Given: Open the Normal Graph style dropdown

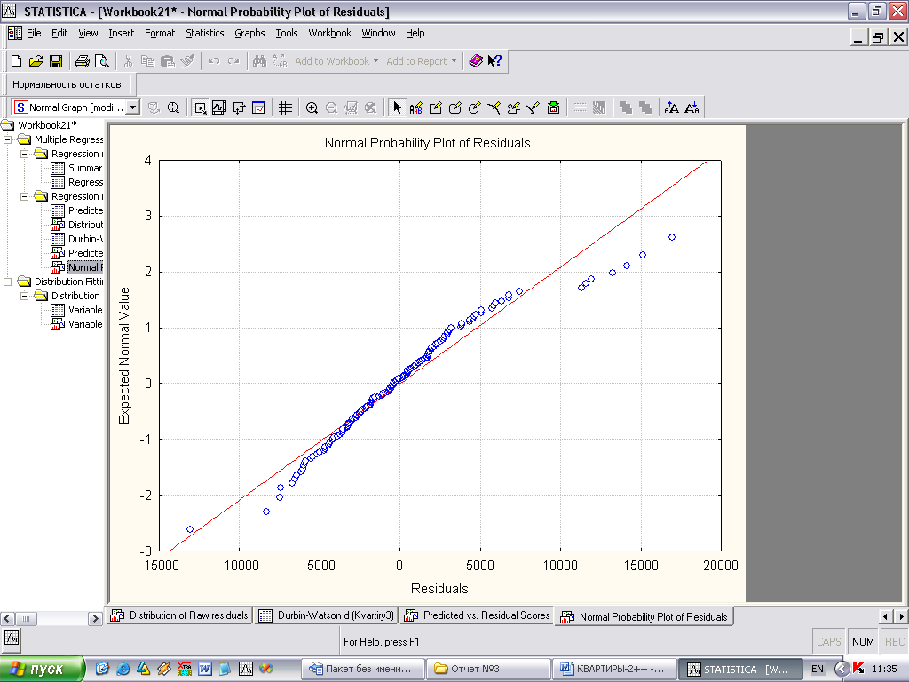Looking at the screenshot, I should pos(133,107).
